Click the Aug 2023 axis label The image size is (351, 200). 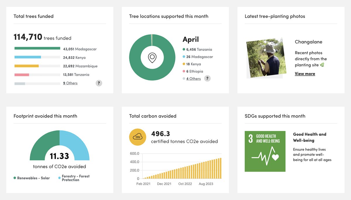click(206, 184)
